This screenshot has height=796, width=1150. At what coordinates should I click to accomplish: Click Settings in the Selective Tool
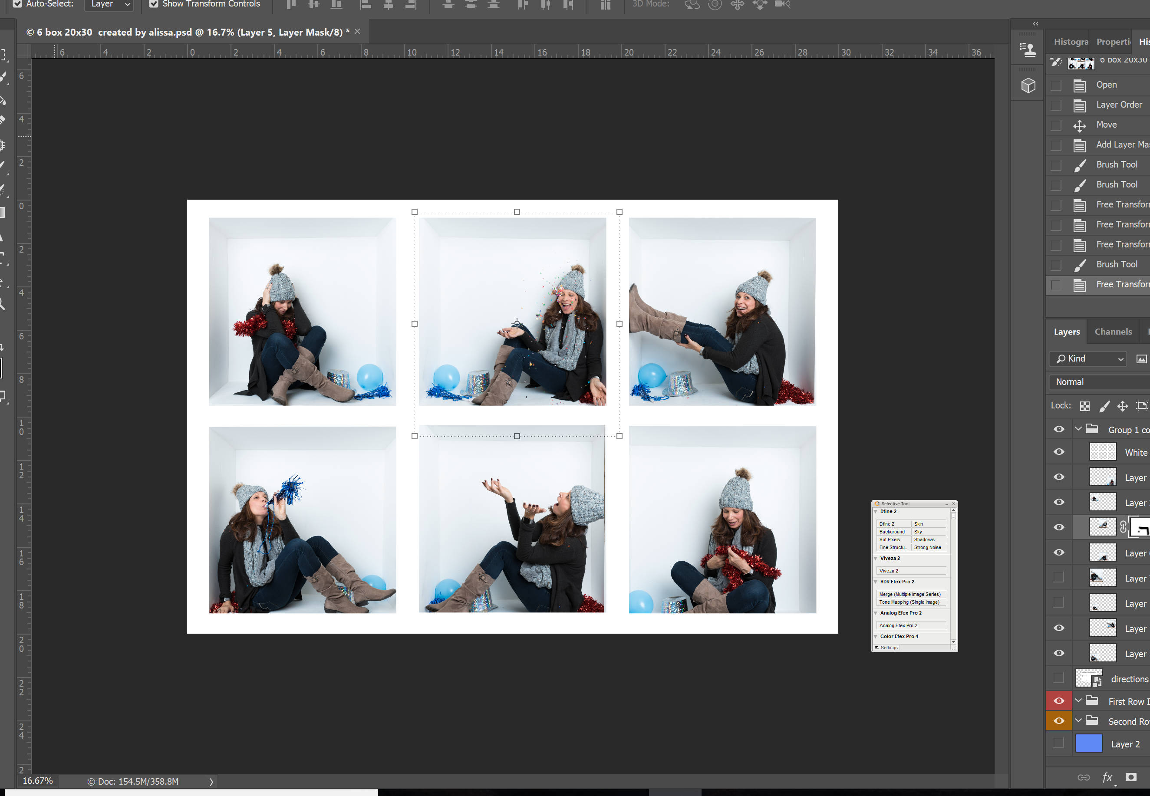[886, 648]
